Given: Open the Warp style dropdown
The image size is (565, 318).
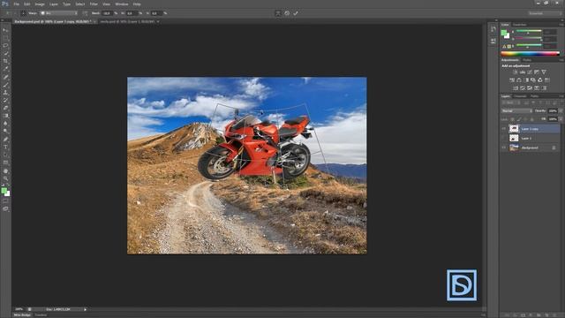Looking at the screenshot, I should point(58,13).
